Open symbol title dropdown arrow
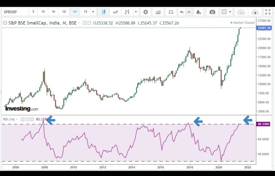Screen dimensions: 275x176 (x=79, y=23)
